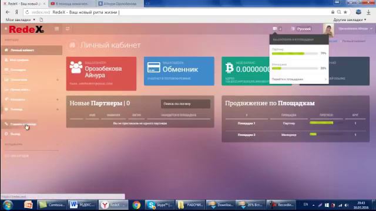Bookmark page with star icon
The image size is (376, 211).
click(345, 12)
